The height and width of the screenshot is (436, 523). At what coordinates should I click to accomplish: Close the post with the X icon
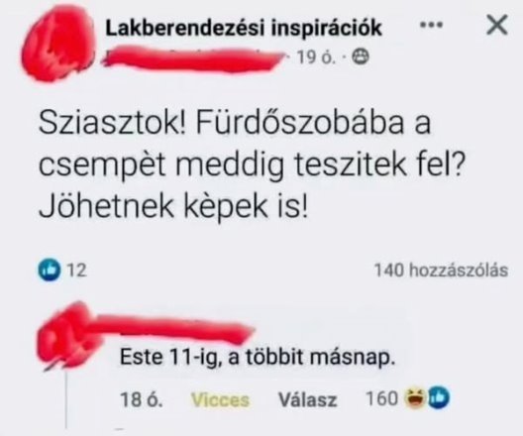497,26
